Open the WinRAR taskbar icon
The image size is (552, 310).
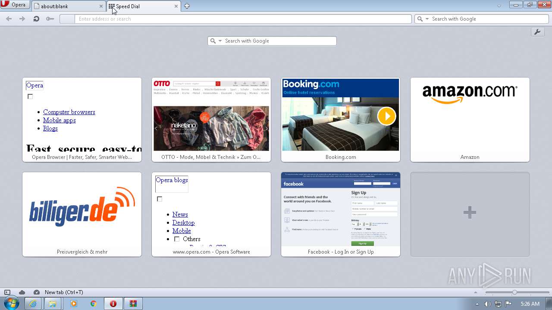[133, 304]
